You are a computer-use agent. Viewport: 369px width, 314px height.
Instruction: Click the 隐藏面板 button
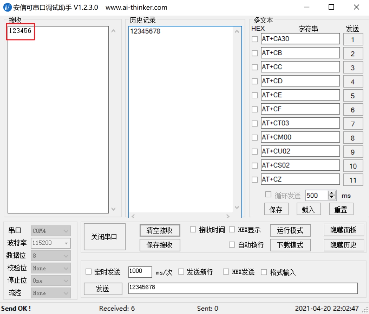pyautogui.click(x=343, y=230)
